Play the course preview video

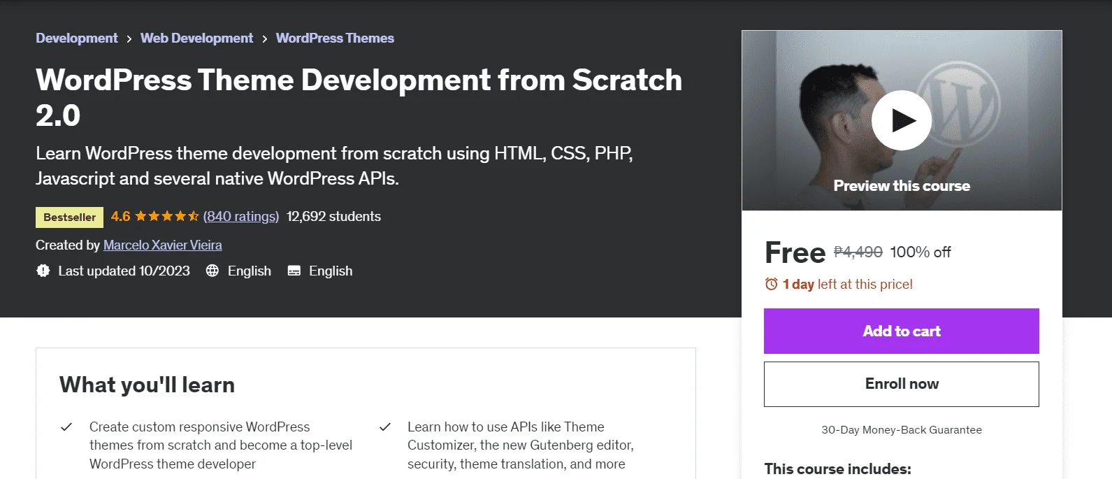[x=901, y=120]
